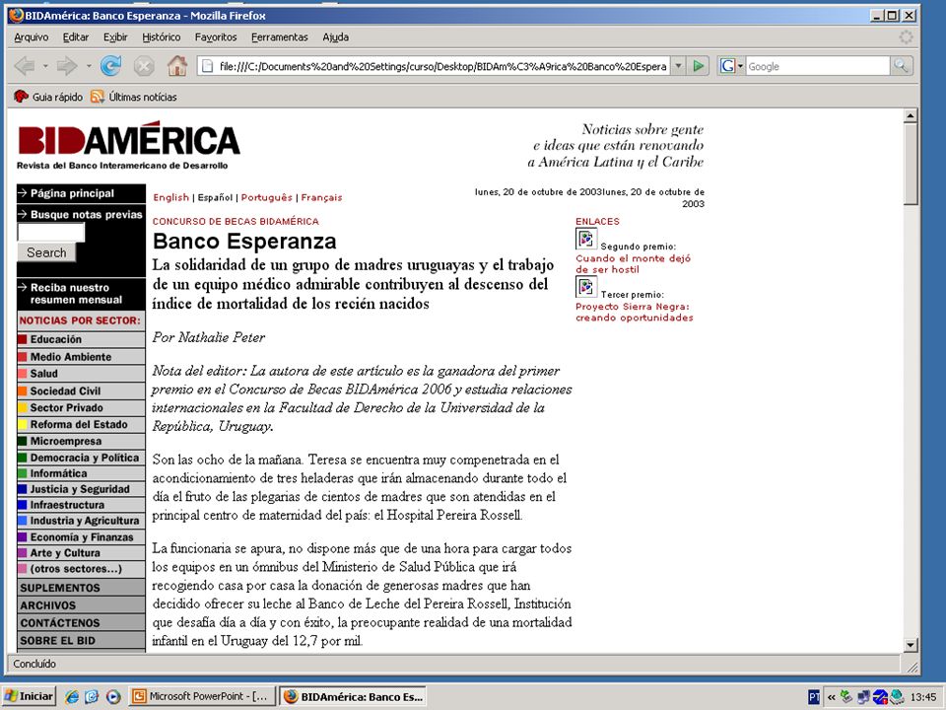This screenshot has width=946, height=710.
Task: Click the Firefox Back arrow button
Action: (25, 66)
